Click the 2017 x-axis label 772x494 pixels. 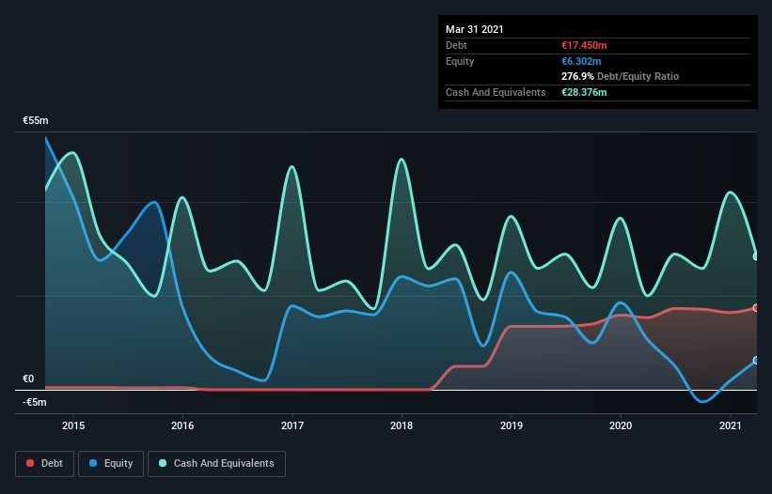click(x=292, y=425)
